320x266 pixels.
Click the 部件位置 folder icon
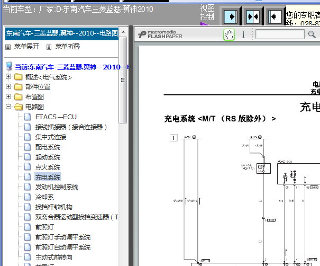[19, 87]
